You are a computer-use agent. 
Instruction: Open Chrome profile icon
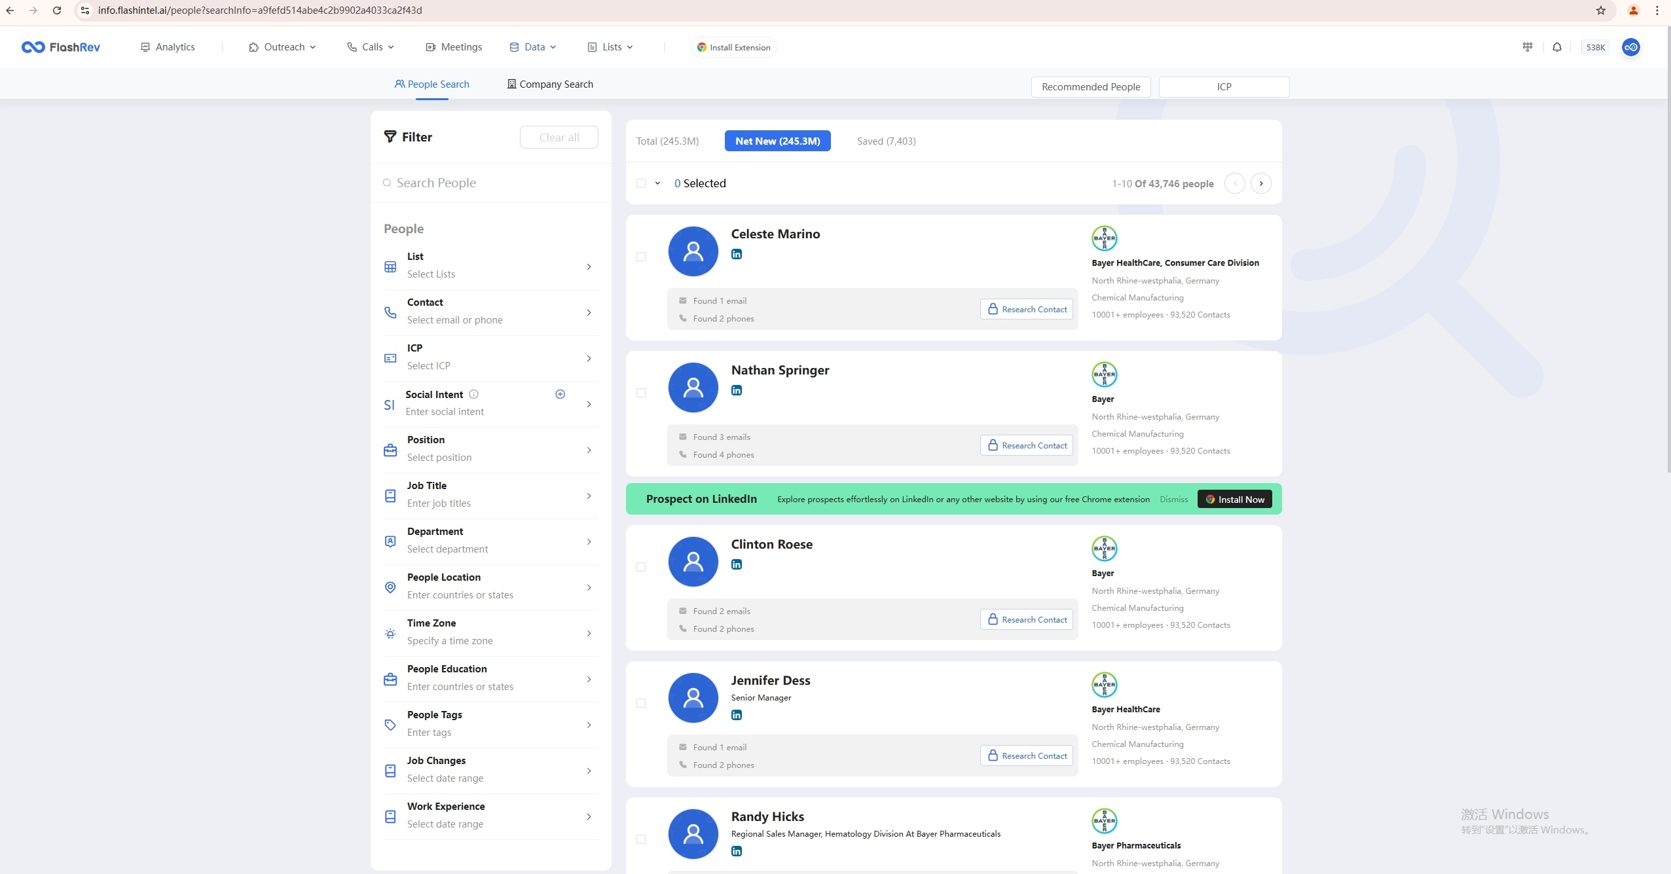[1634, 10]
